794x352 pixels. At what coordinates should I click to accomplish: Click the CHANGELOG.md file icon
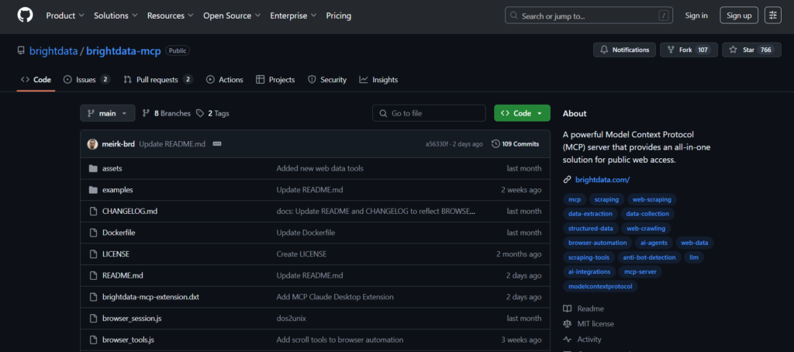(93, 211)
